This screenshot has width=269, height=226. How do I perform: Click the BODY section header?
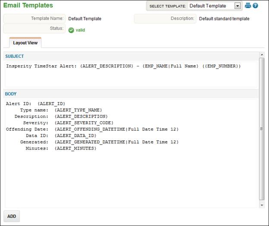pos(11,94)
